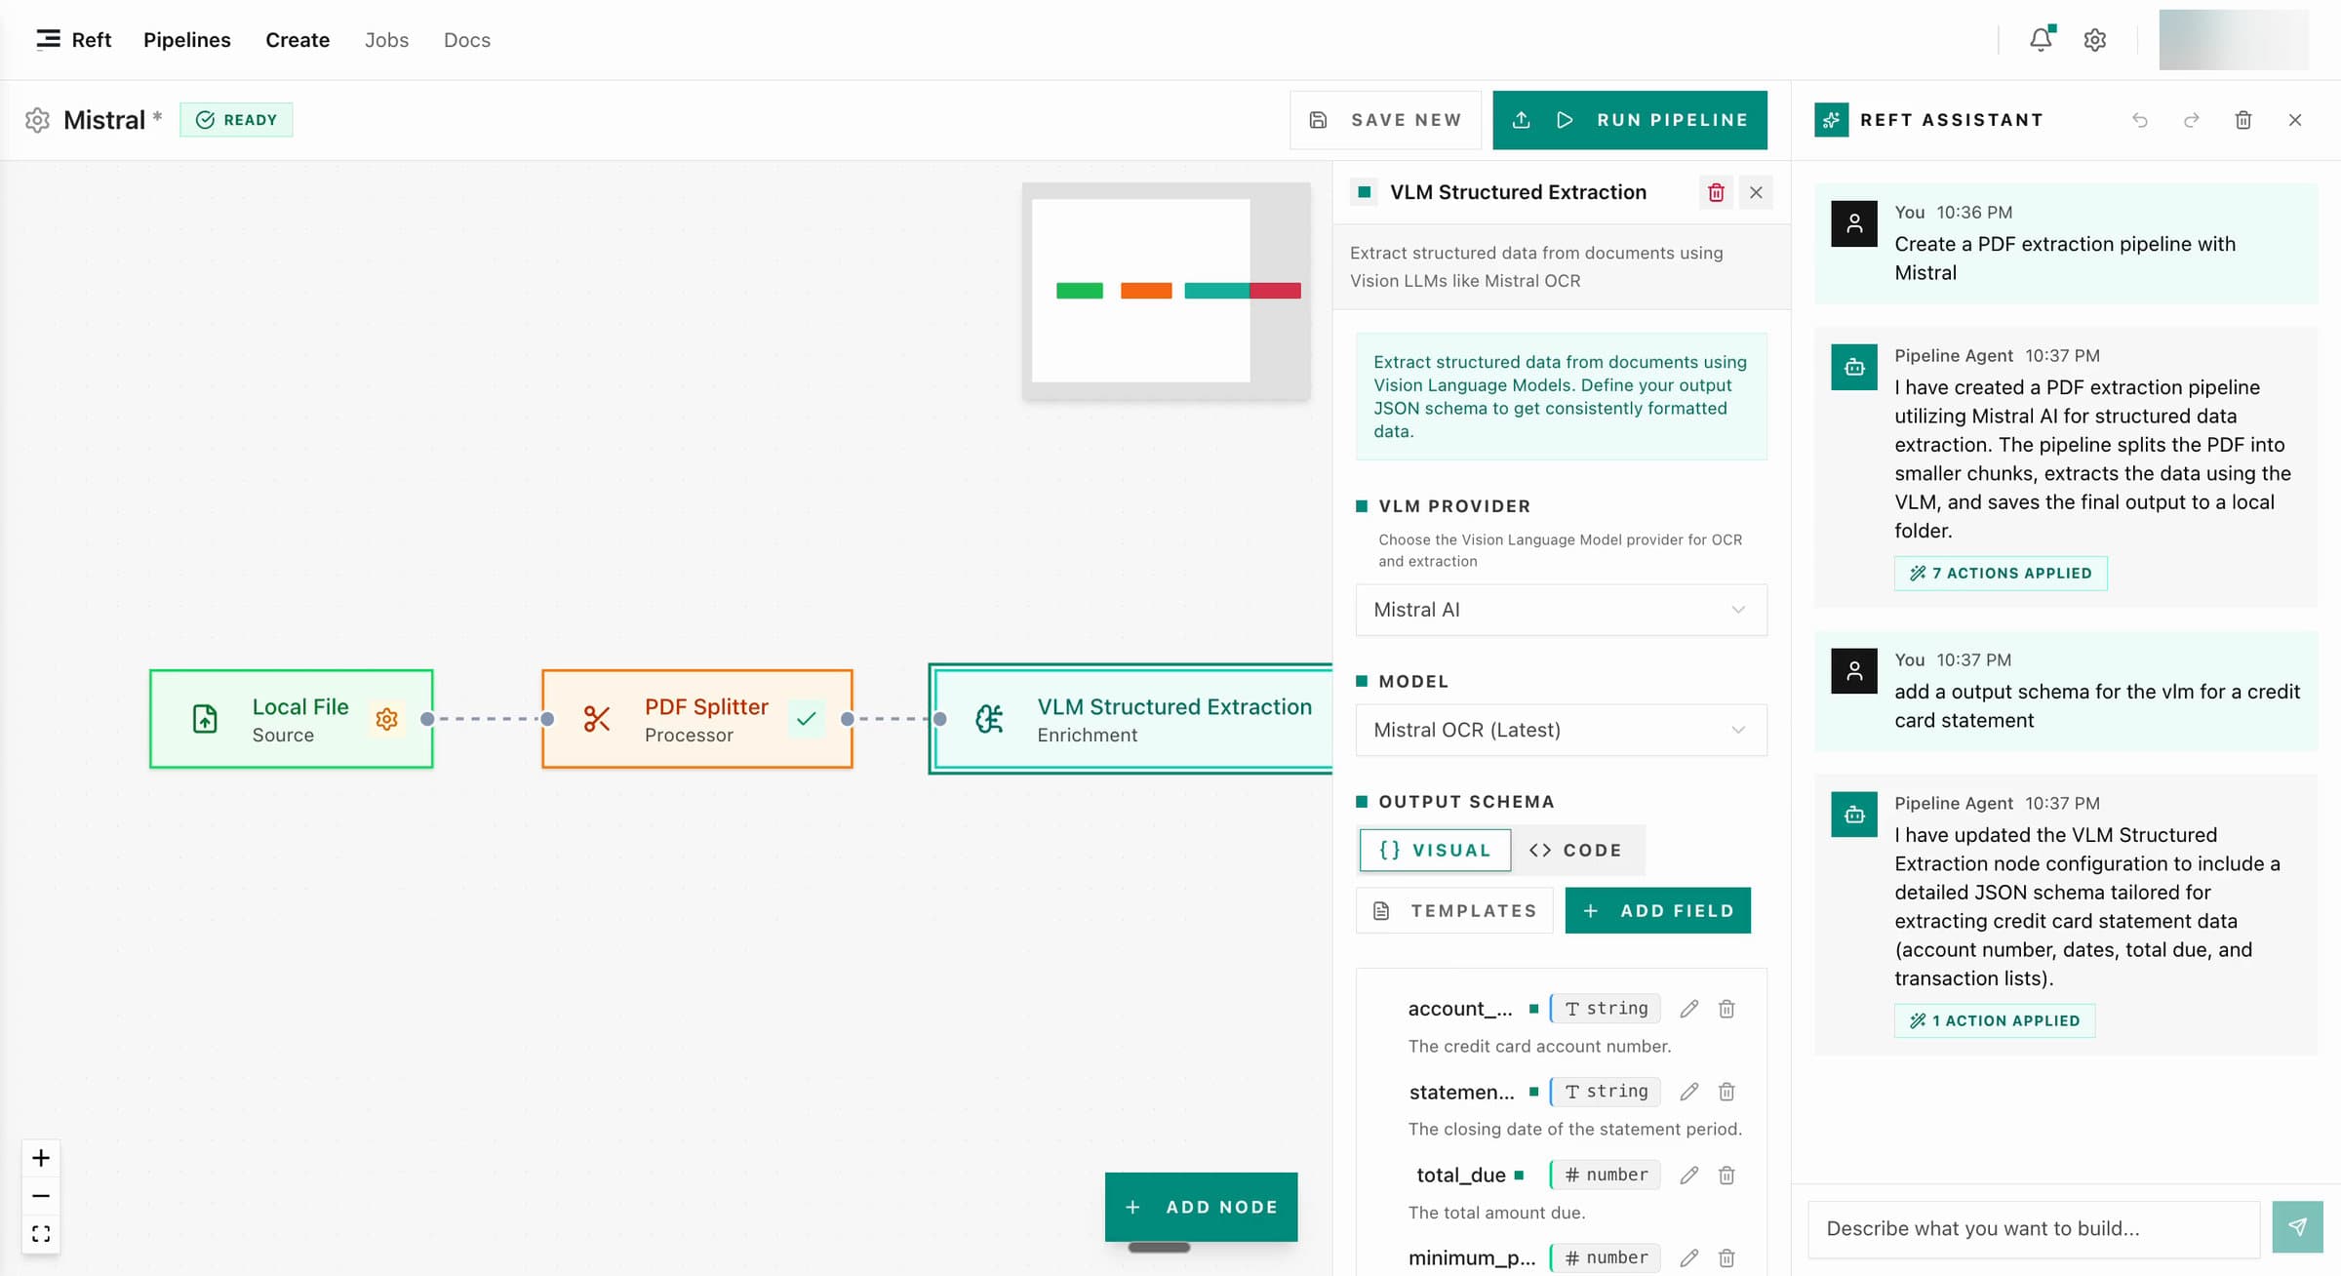Change statemen... field type string dropdown
Viewport: 2341px width, 1276px height.
point(1606,1092)
